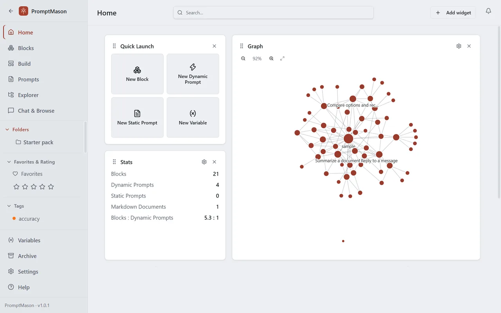This screenshot has height=313, width=501.
Task: Click the sidebar scrollbar
Action: click(86, 137)
